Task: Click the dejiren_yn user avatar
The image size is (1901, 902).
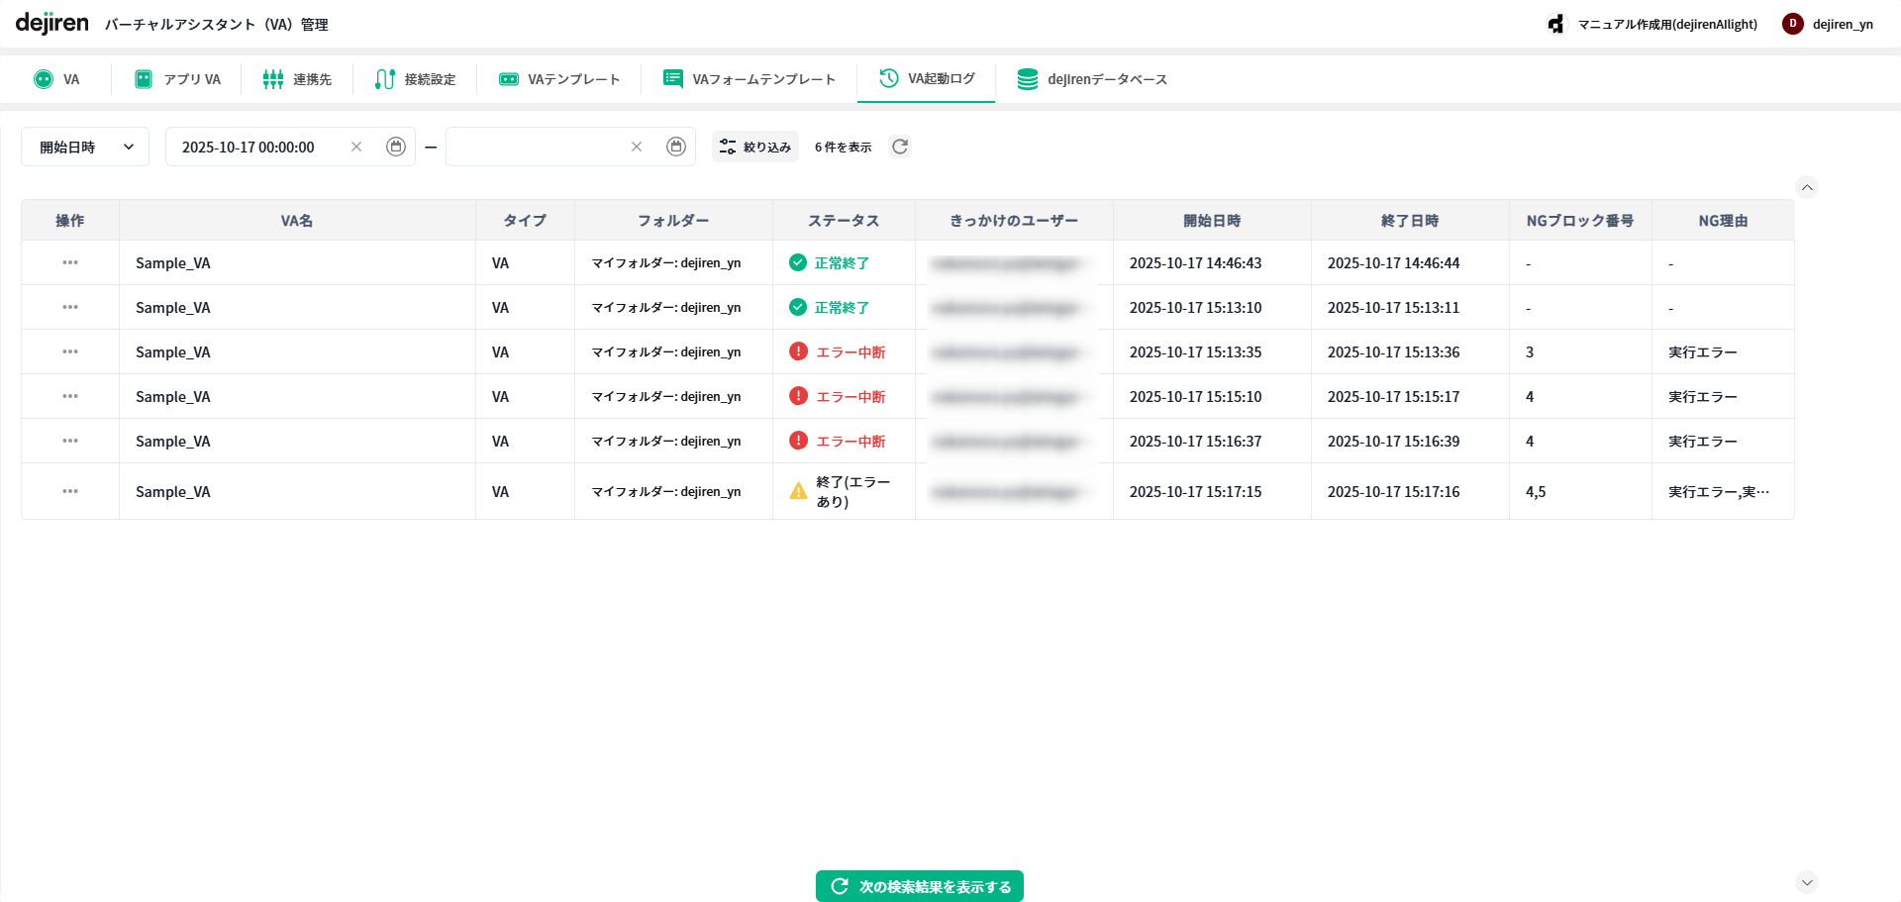Action: tap(1792, 24)
